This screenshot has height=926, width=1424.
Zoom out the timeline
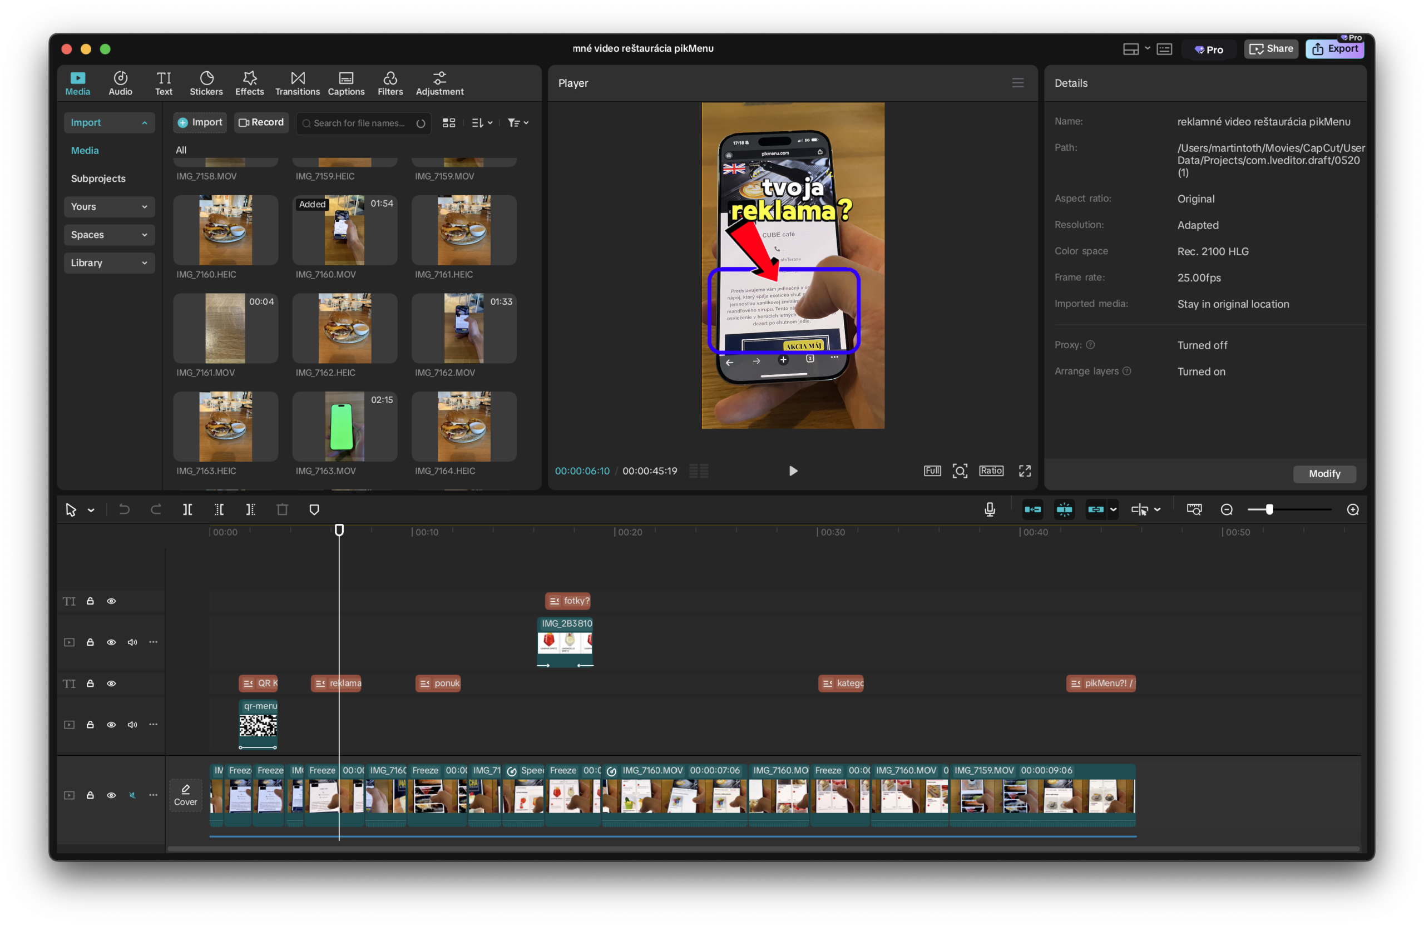click(x=1226, y=509)
